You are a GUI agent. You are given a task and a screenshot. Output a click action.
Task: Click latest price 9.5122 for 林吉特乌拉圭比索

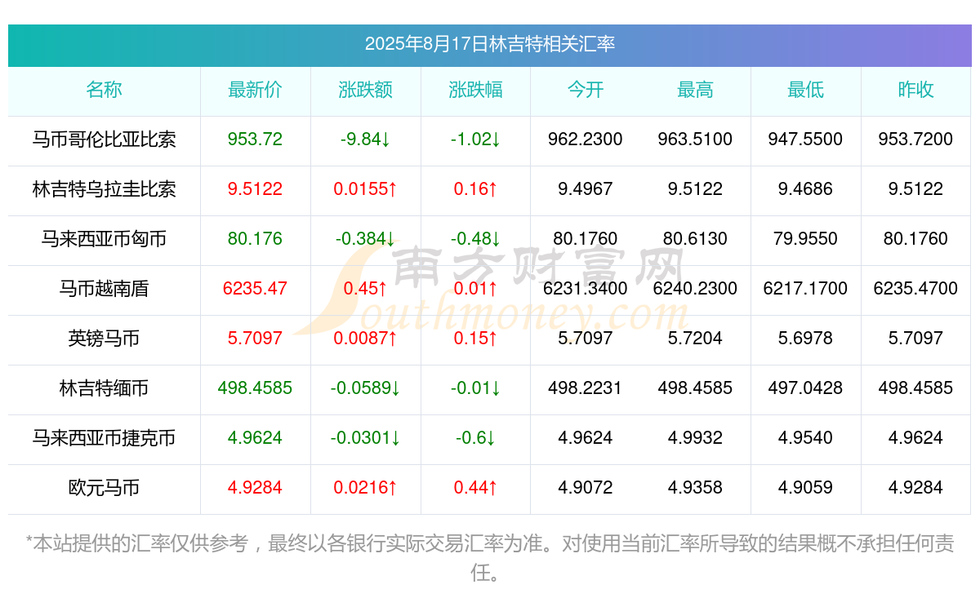255,189
